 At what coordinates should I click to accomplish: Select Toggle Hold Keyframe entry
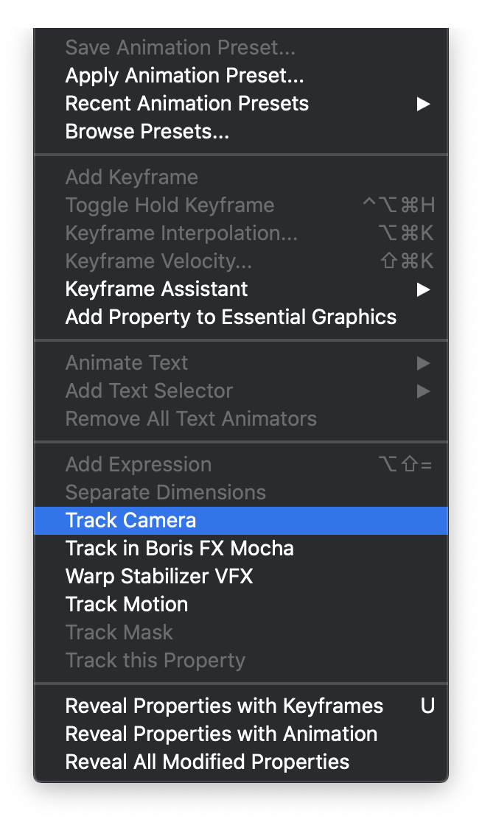point(170,205)
